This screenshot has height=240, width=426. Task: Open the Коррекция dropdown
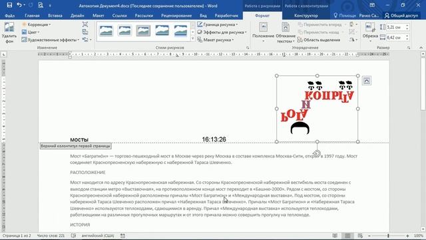click(x=36, y=25)
